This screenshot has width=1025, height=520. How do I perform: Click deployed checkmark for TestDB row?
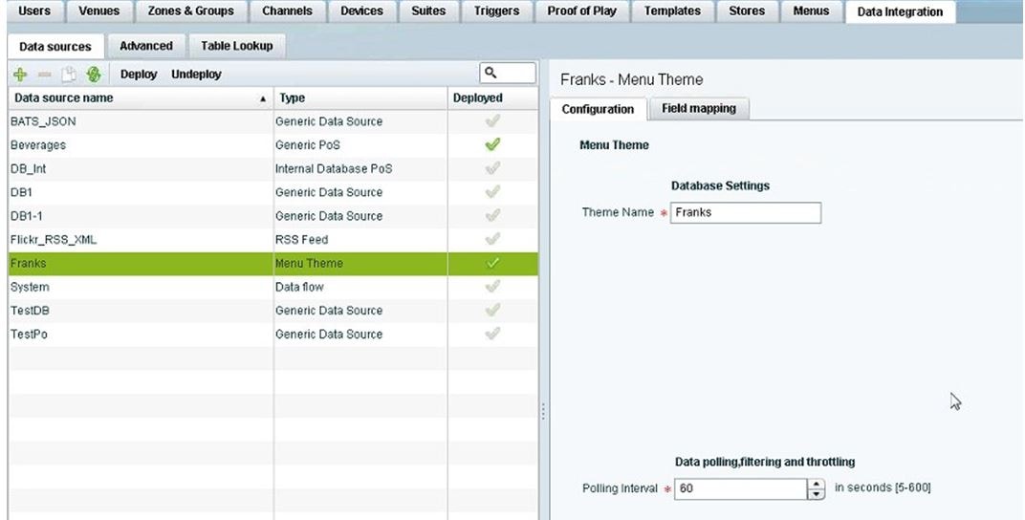click(492, 310)
